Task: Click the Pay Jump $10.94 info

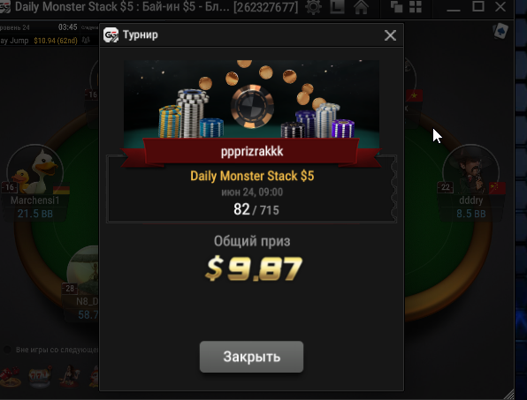Action: [39, 41]
